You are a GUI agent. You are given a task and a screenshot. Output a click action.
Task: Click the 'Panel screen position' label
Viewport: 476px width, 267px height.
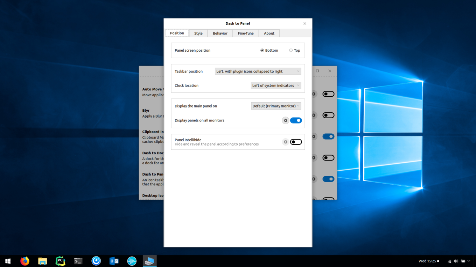coord(192,50)
